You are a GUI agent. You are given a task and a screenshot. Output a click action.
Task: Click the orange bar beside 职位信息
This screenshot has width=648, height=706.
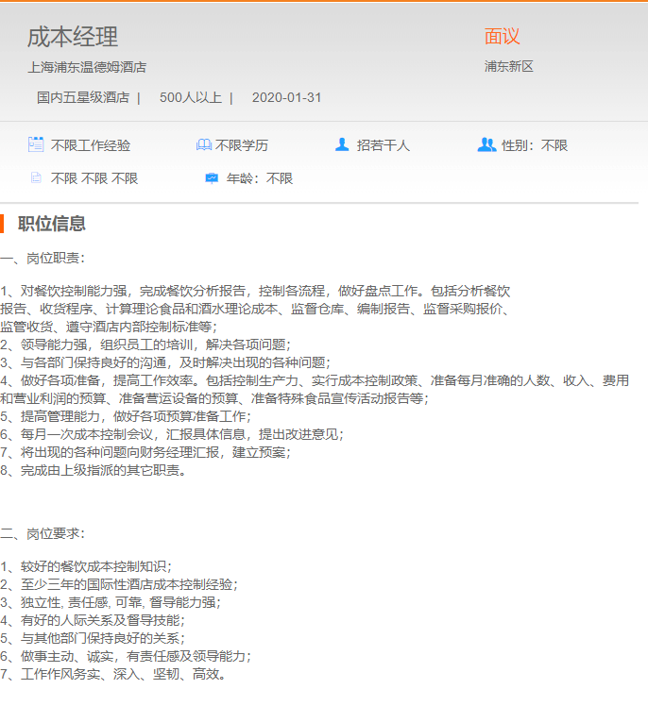click(x=3, y=224)
